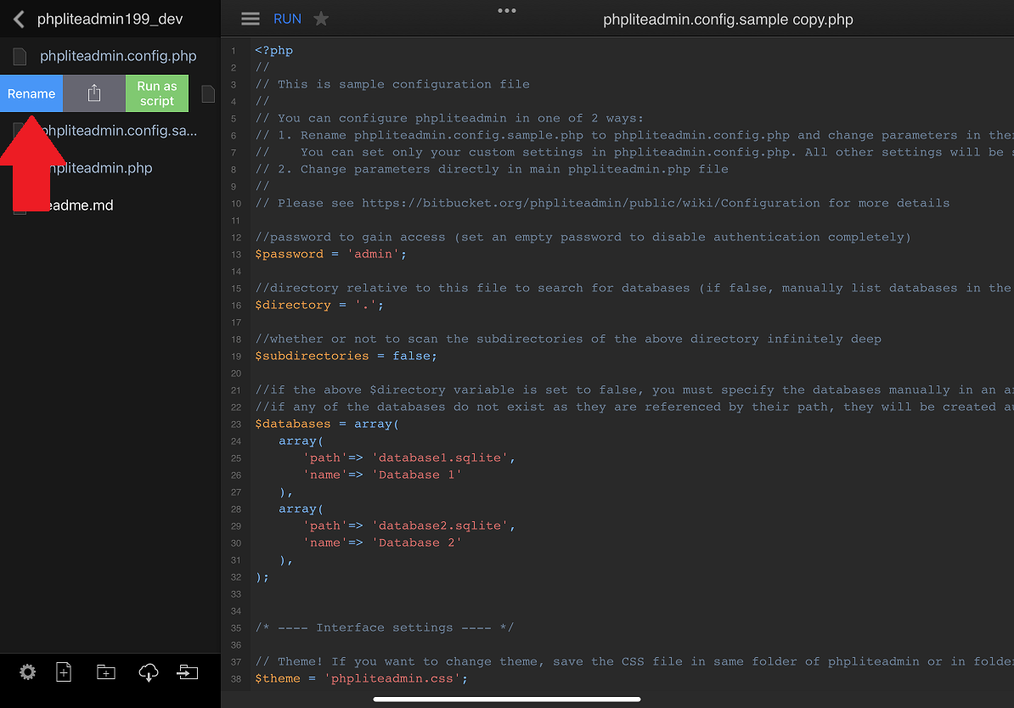Tap the comment starting '//password to gain access'

583,238
